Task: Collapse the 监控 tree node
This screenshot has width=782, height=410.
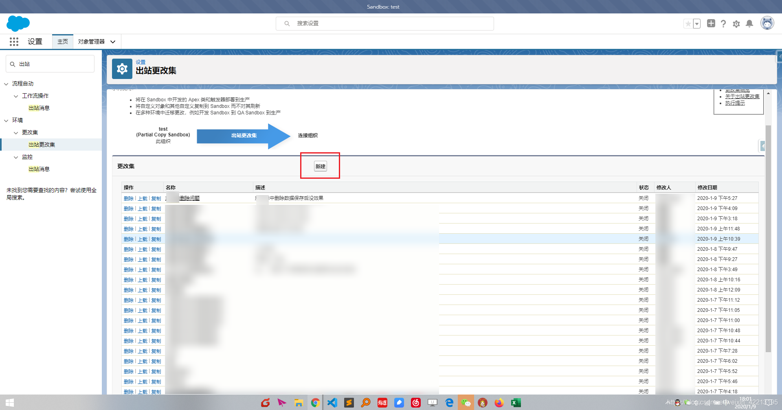Action: (16, 157)
